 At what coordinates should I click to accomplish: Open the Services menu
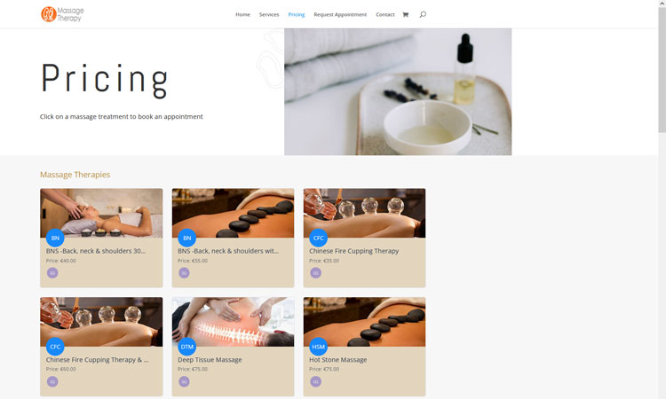click(269, 14)
